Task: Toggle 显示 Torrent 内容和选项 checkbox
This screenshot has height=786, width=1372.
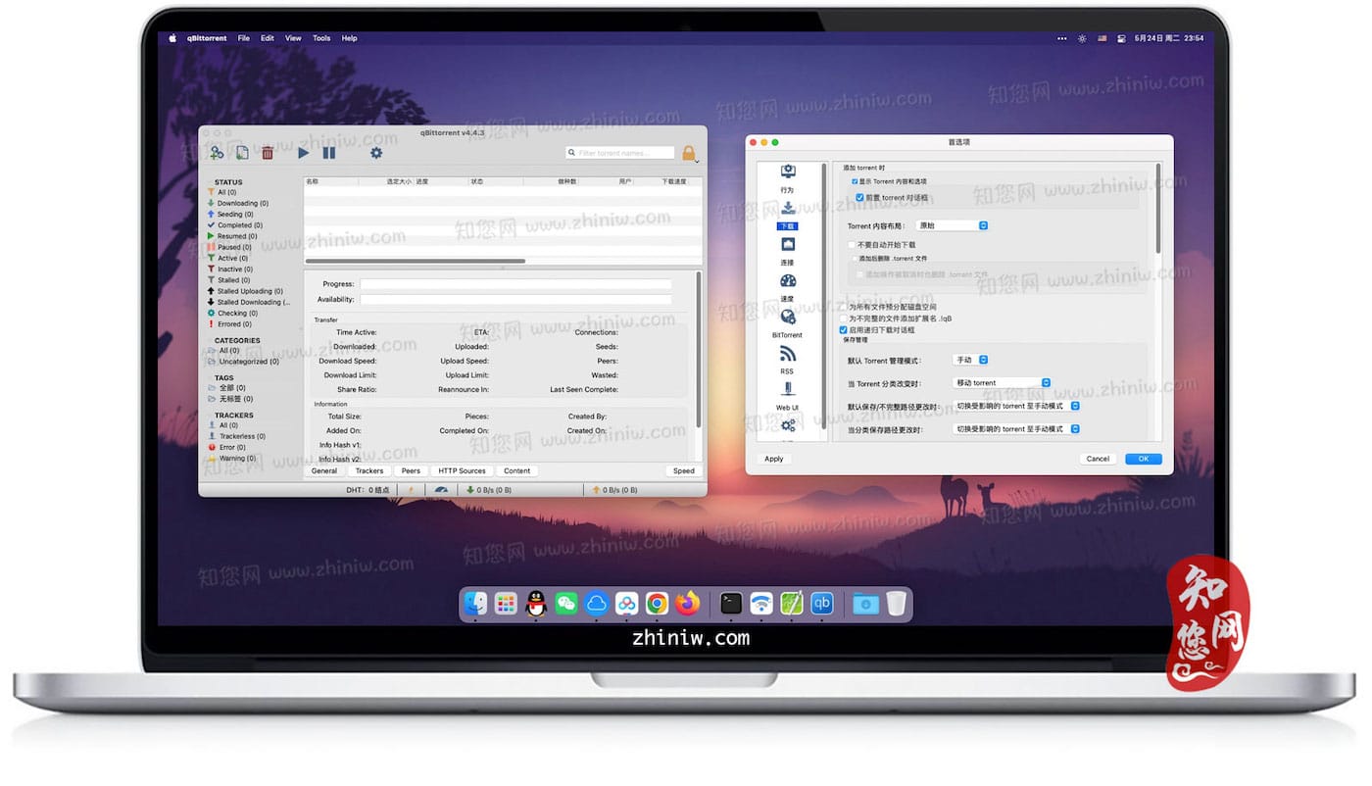Action: [x=855, y=181]
